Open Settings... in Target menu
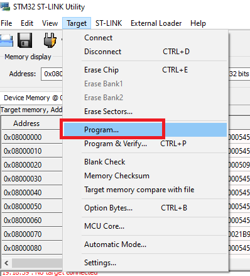The height and width of the screenshot is (276, 250). pos(145,263)
